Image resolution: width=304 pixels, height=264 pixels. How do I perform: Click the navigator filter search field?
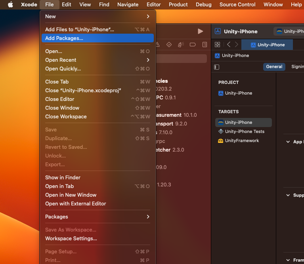tap(182, 59)
